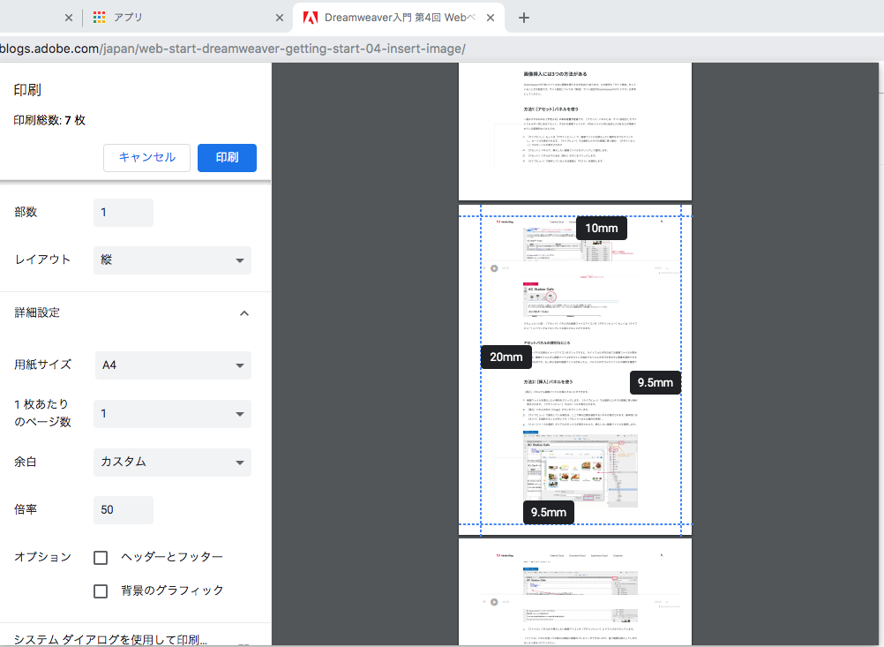Click the apps grid favicon on アプリ tab
The height and width of the screenshot is (647, 884).
[99, 18]
